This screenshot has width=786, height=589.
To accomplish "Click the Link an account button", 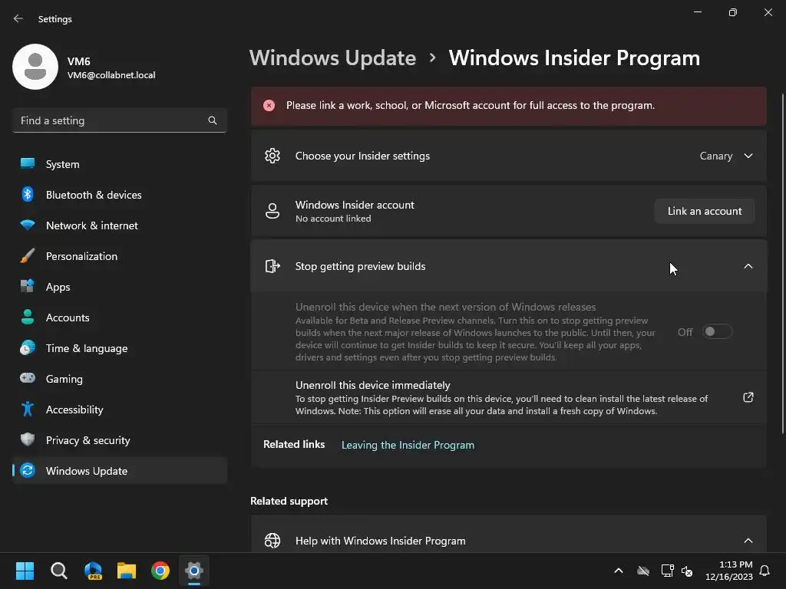I will [x=705, y=211].
